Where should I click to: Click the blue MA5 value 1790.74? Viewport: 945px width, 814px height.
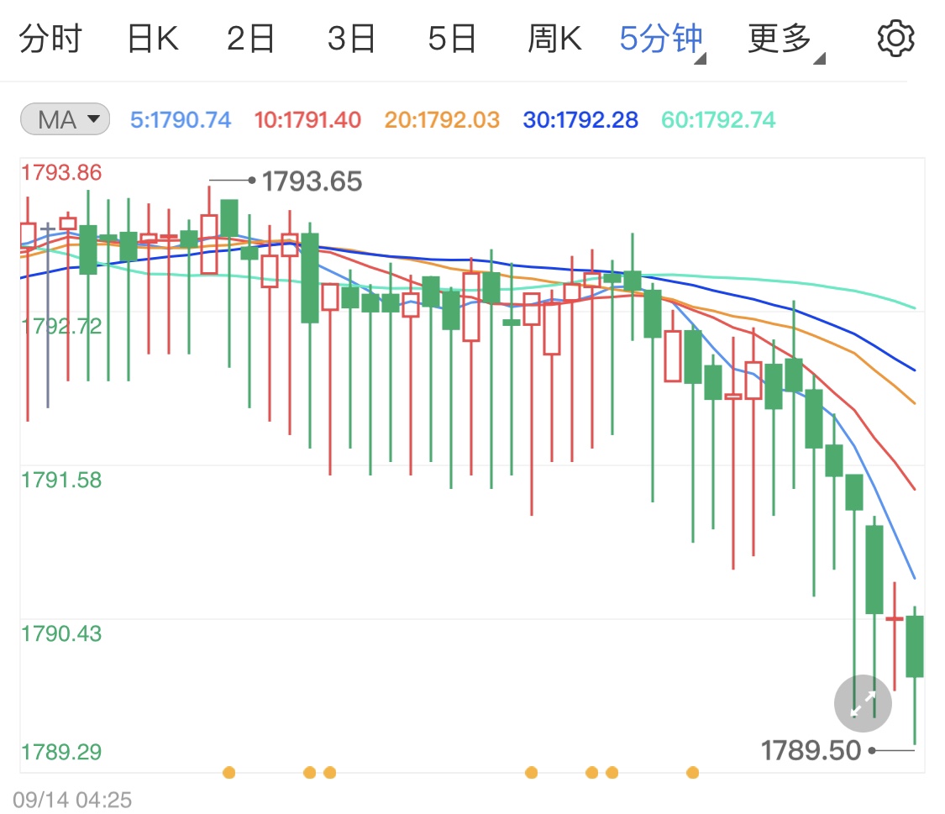pos(180,119)
